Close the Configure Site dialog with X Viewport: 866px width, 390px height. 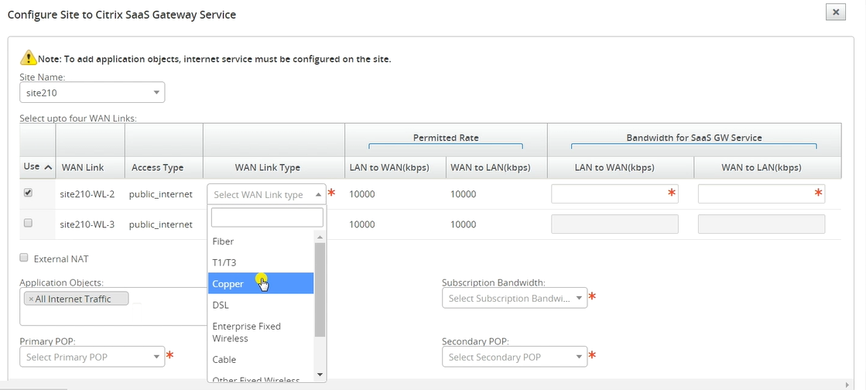click(x=836, y=12)
